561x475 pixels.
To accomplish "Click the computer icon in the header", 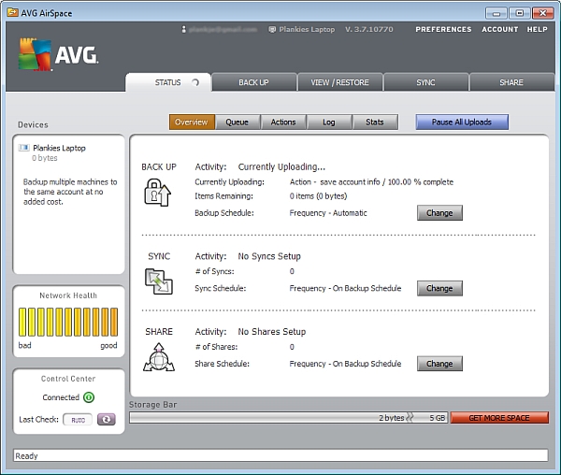I will [x=272, y=29].
